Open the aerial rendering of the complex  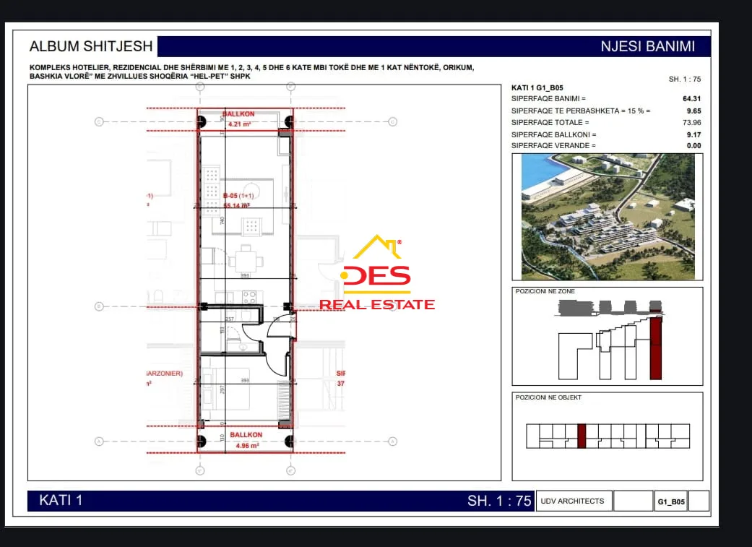point(608,217)
